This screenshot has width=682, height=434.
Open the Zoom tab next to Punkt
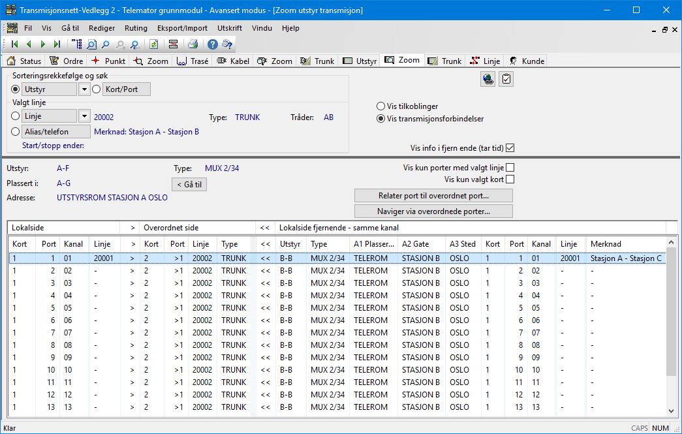click(151, 61)
